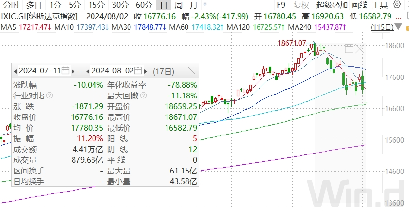Click the 最大回撤 value -11.18%
Screen dimensions: 409x212
click(182, 96)
